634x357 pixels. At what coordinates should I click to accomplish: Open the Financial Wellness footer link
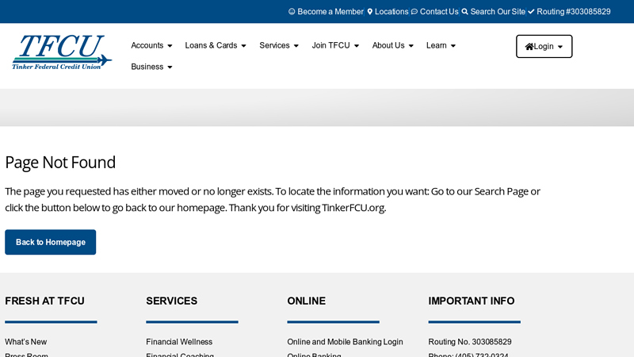coord(179,342)
